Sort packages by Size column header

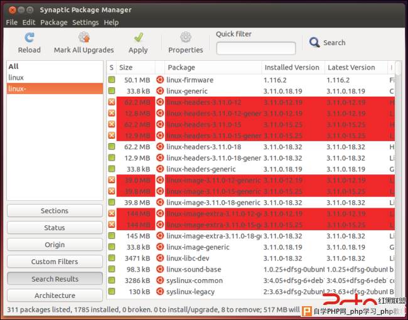click(x=136, y=67)
